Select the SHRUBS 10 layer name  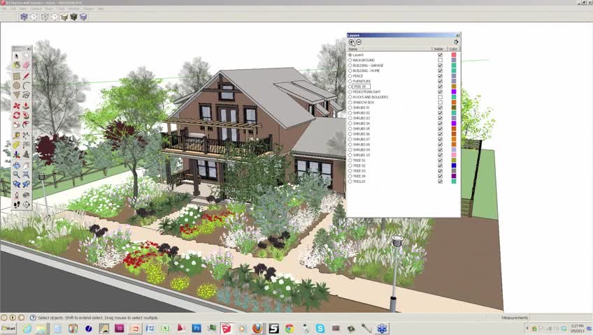coord(362,155)
